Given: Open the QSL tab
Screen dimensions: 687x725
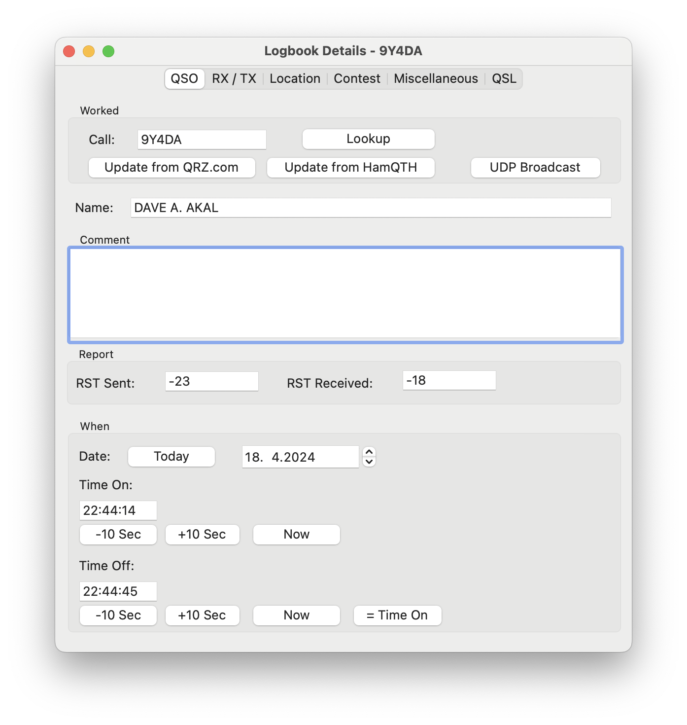Looking at the screenshot, I should [x=504, y=79].
